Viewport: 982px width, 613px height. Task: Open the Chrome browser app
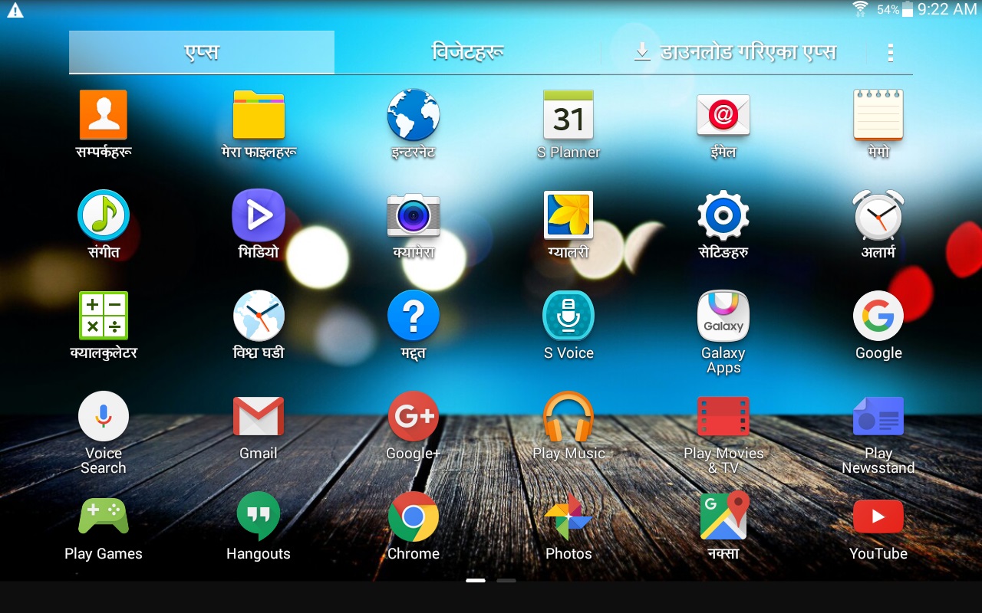tap(413, 516)
